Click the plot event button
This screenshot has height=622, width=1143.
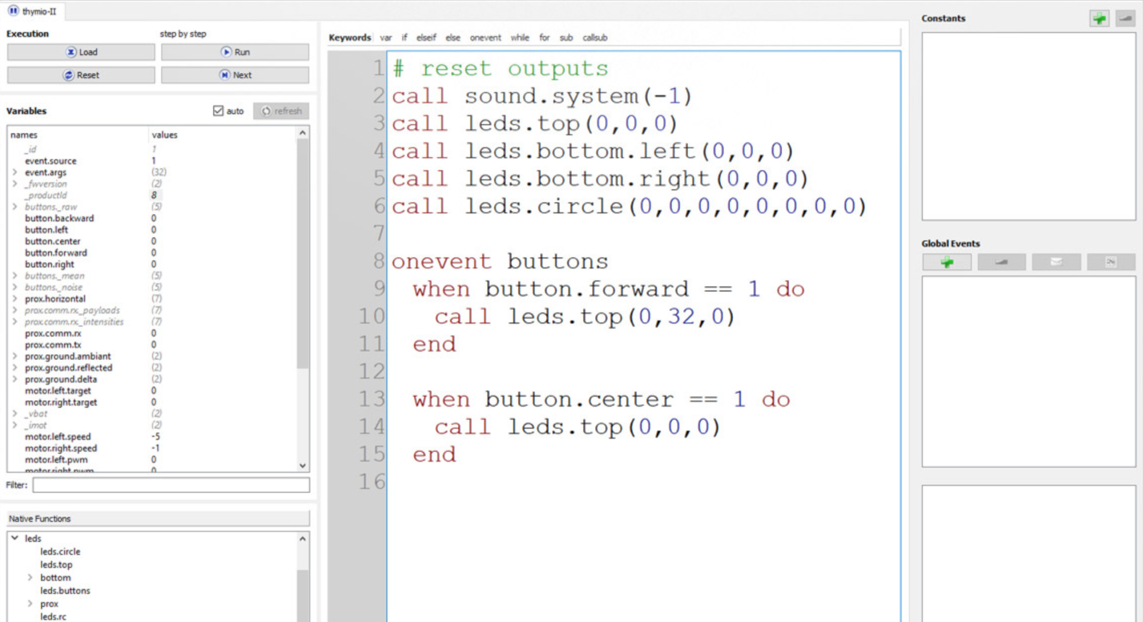pos(1110,262)
